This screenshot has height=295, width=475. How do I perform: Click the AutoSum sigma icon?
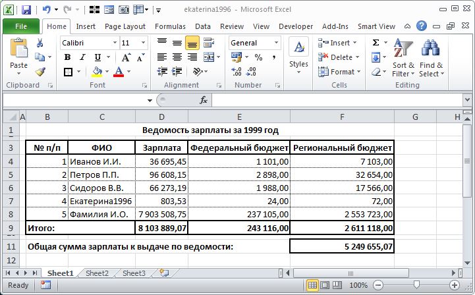point(376,42)
